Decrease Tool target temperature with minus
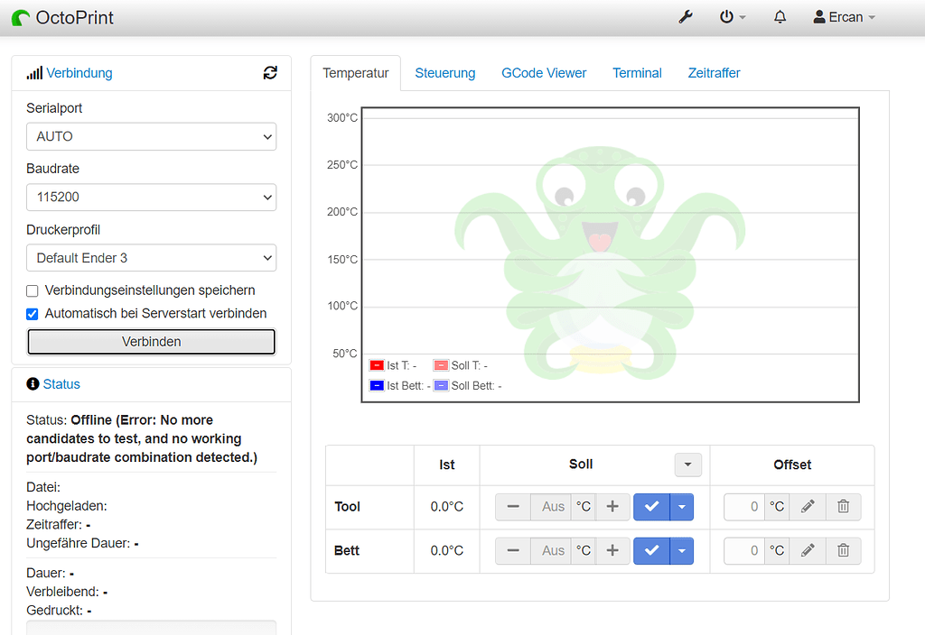Viewport: 925px width, 635px height. coord(513,507)
